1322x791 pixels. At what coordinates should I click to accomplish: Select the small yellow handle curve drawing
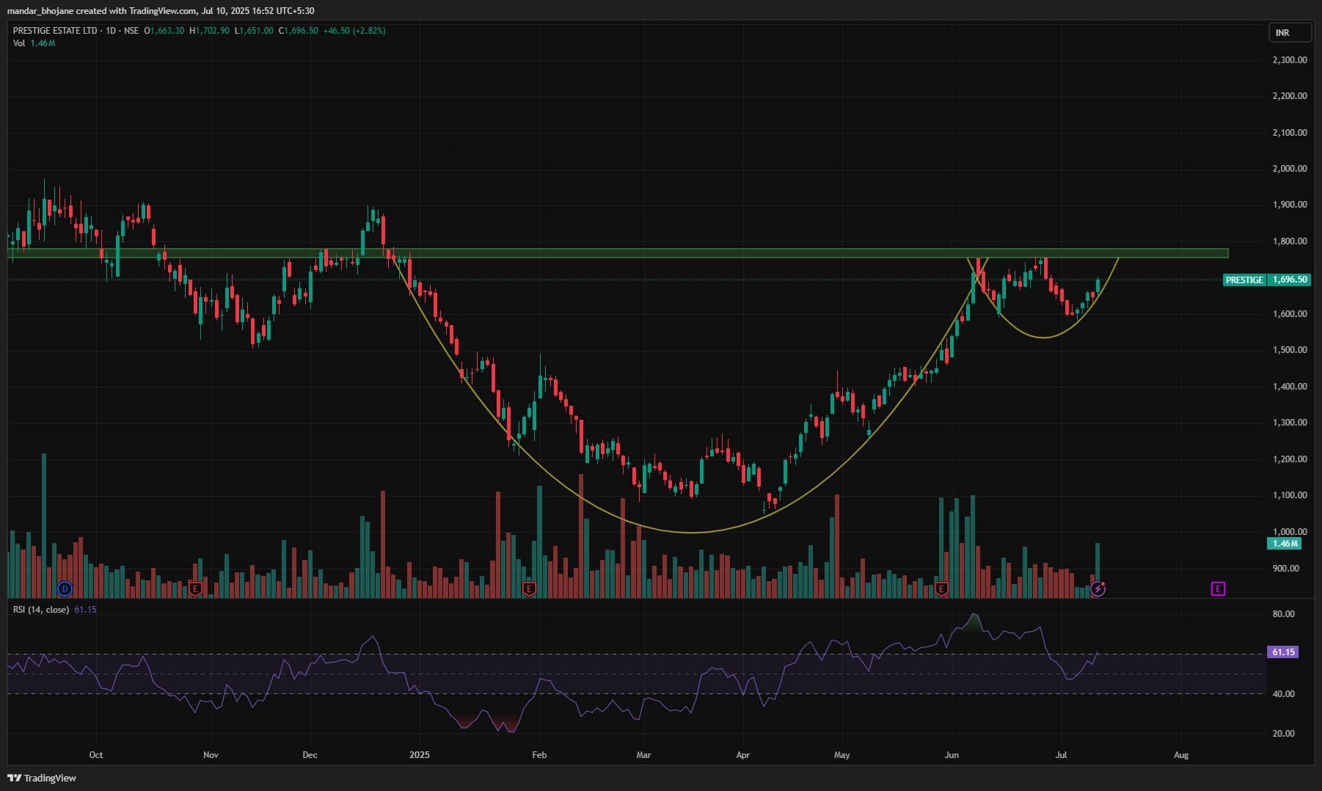click(x=1043, y=337)
